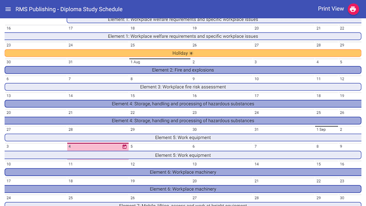
Task: Select the second Element 4 hazardous substances bar
Action: pyautogui.click(x=183, y=120)
